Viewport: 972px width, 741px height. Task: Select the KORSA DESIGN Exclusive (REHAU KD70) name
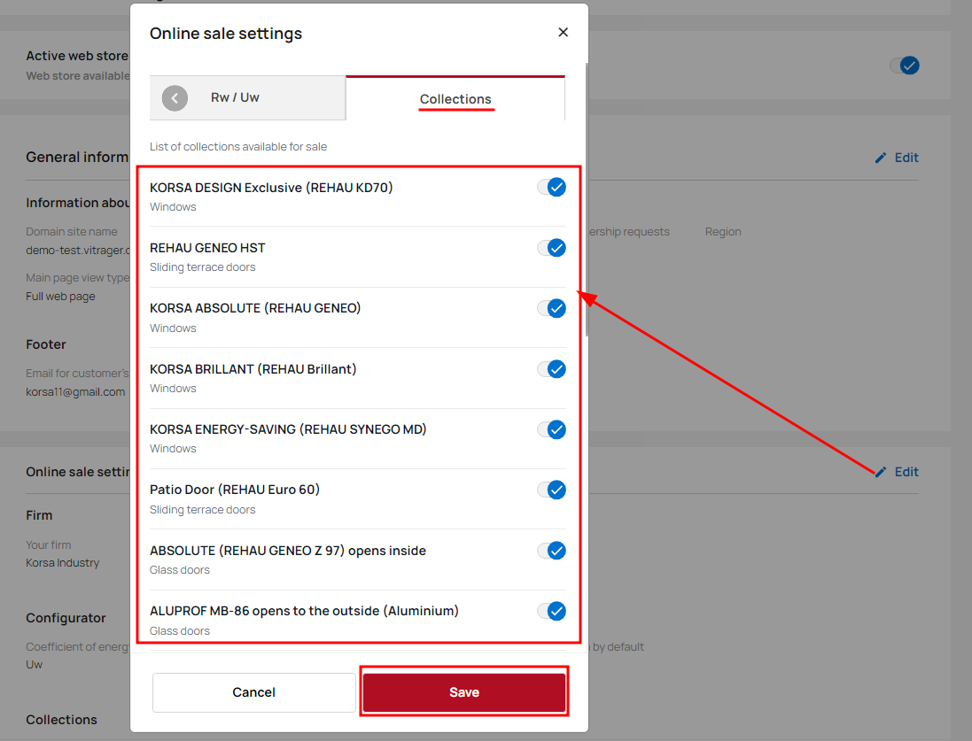click(x=271, y=188)
